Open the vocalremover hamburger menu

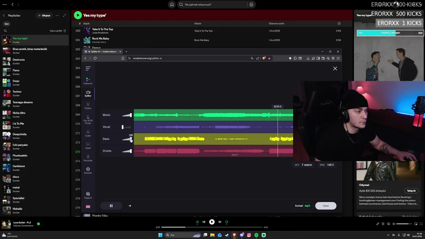pyautogui.click(x=88, y=68)
